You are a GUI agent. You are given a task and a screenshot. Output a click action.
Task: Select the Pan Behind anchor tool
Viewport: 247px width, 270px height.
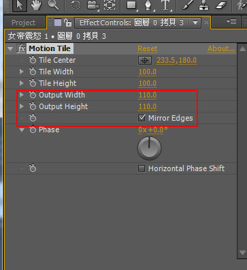(110, 5)
